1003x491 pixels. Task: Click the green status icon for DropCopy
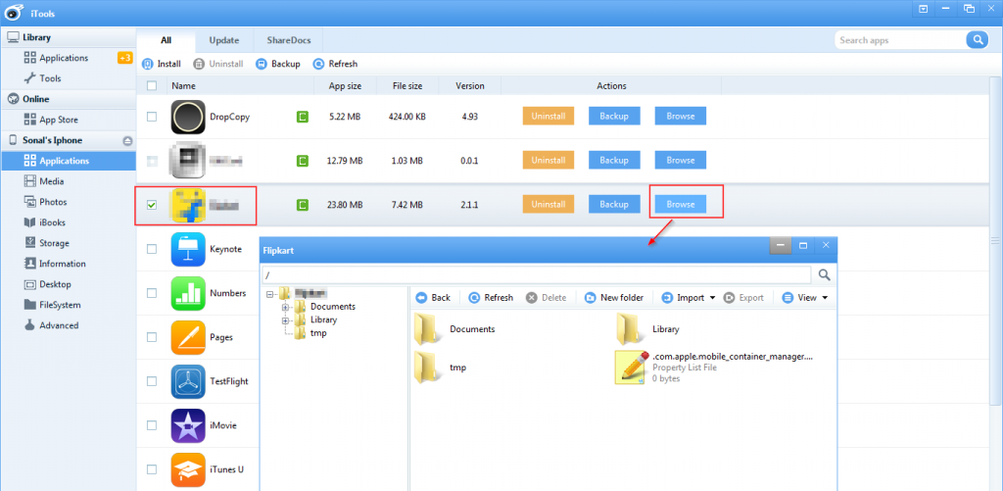click(302, 117)
